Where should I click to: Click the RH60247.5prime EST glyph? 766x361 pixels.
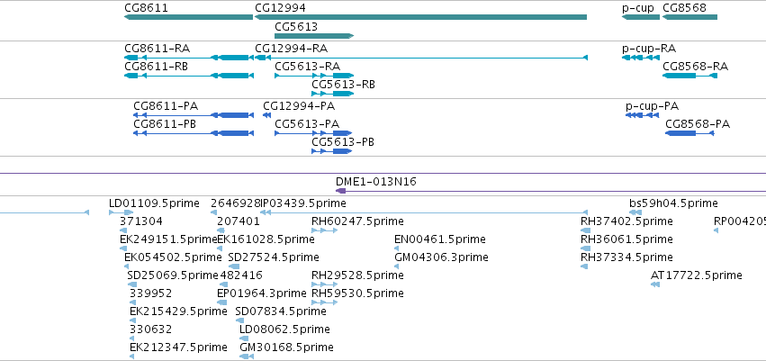tap(324, 230)
